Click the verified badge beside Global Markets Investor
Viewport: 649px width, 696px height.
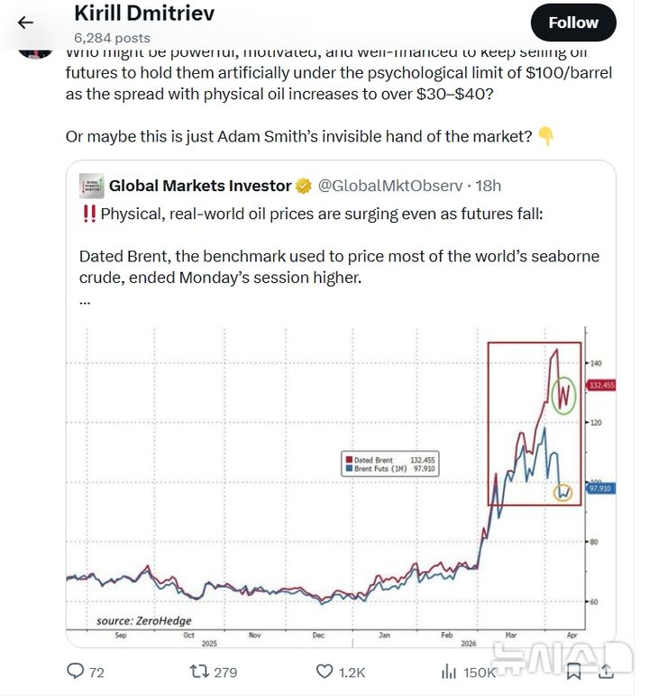click(x=304, y=186)
